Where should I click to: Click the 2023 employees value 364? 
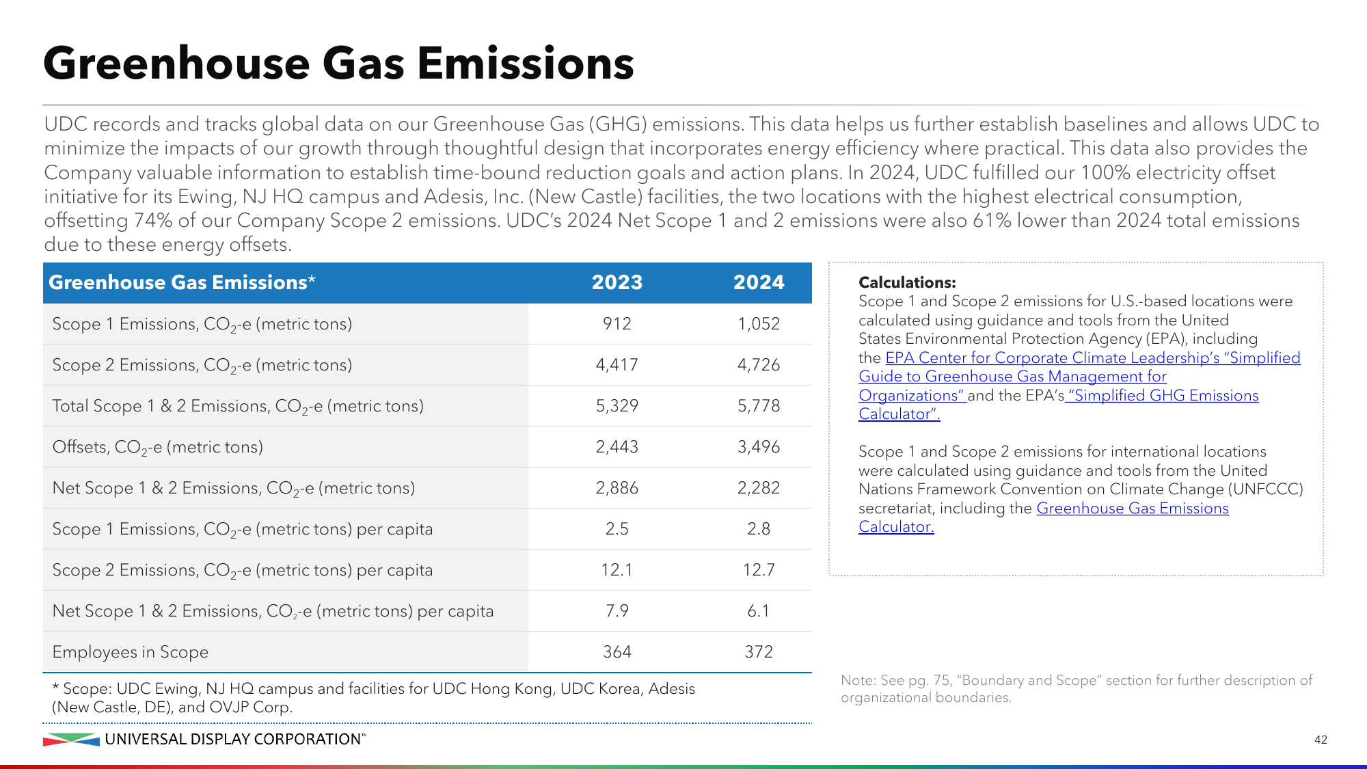[617, 651]
